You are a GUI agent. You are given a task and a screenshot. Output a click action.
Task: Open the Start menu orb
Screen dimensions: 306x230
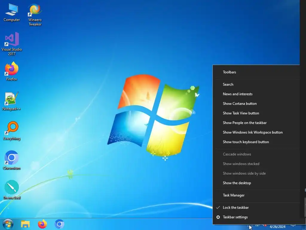coord(8,224)
